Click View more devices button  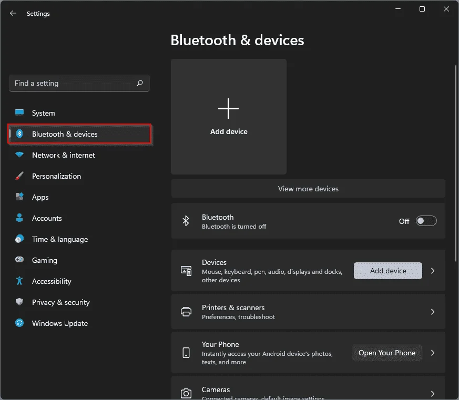(308, 189)
